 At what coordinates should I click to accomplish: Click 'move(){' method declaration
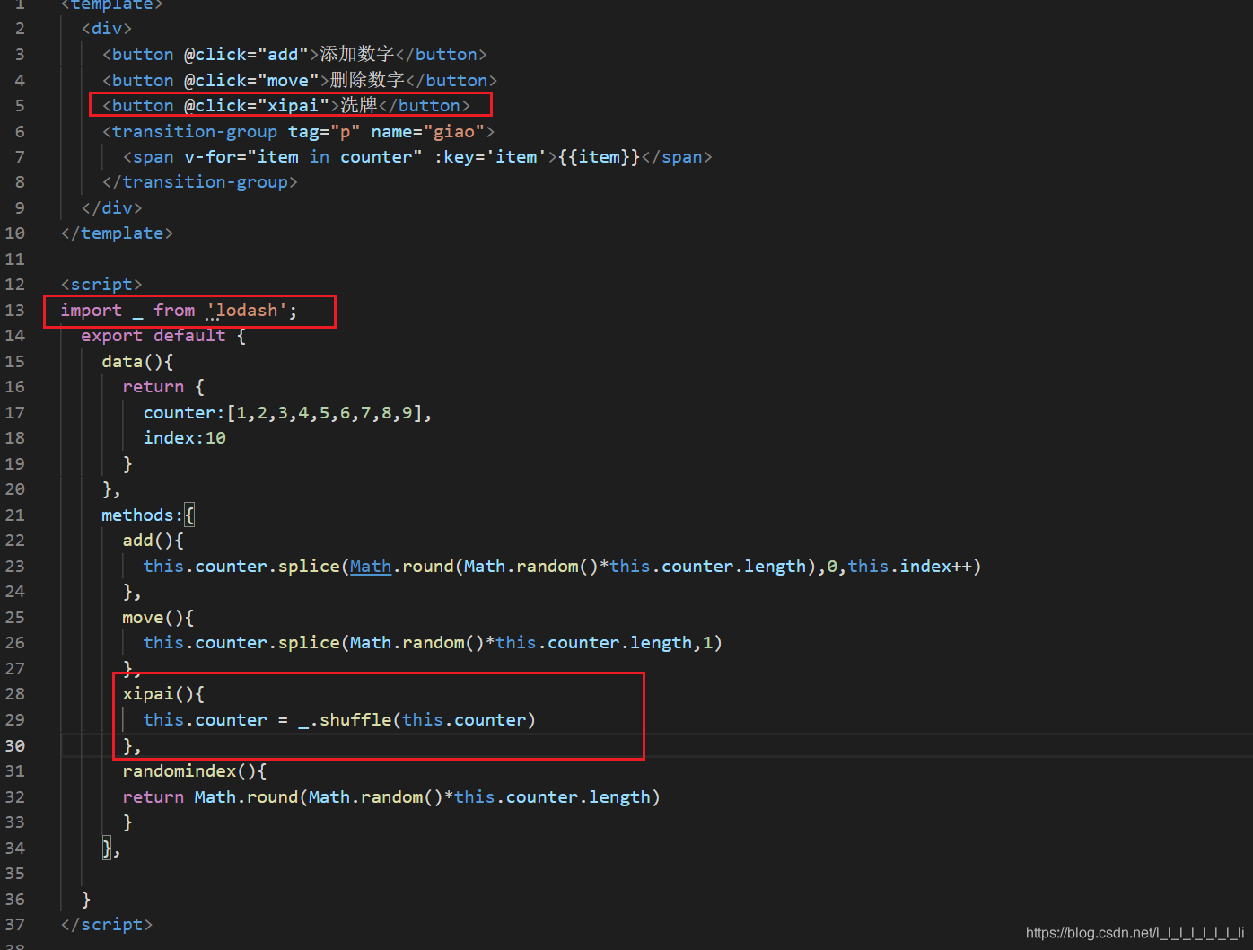click(x=158, y=617)
